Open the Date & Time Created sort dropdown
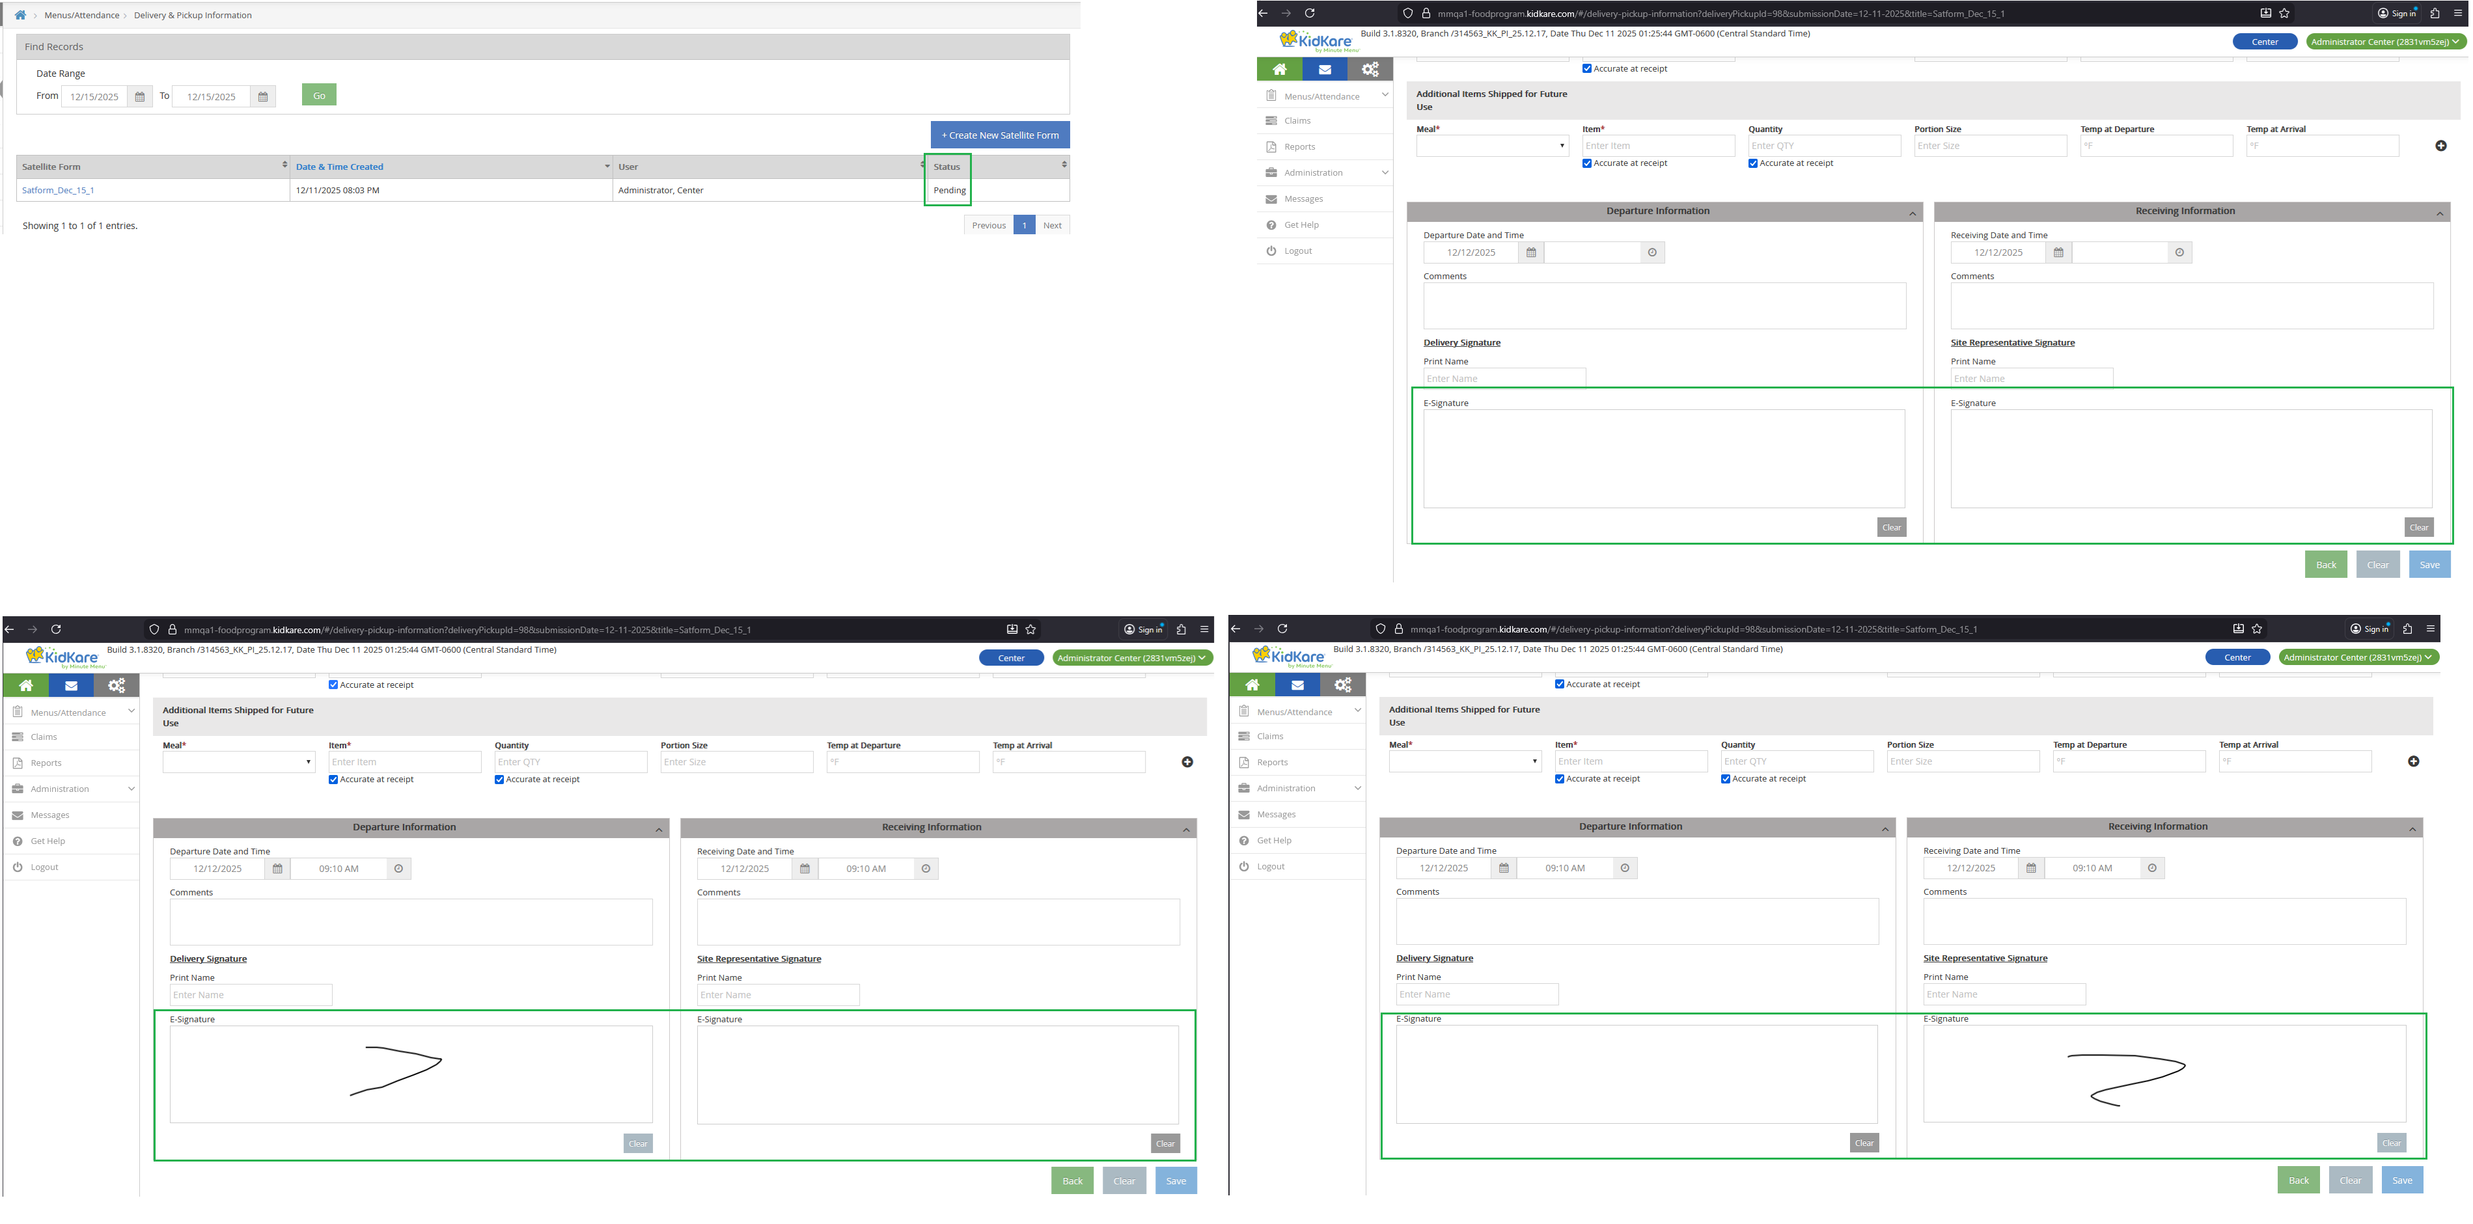2473x1224 pixels. point(607,166)
